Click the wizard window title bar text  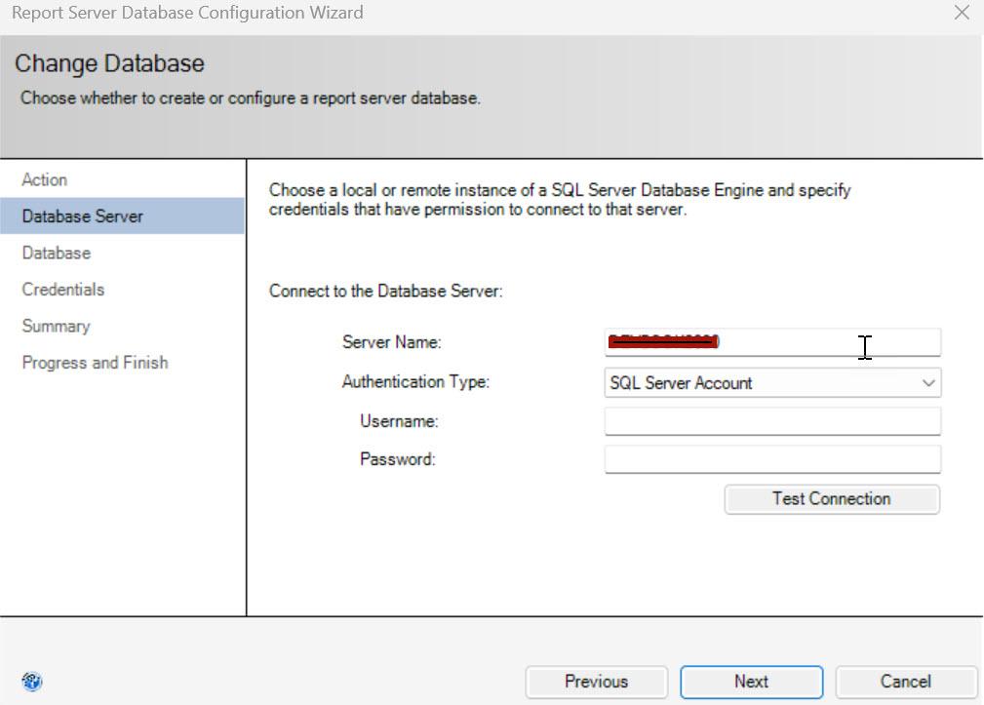(x=187, y=14)
